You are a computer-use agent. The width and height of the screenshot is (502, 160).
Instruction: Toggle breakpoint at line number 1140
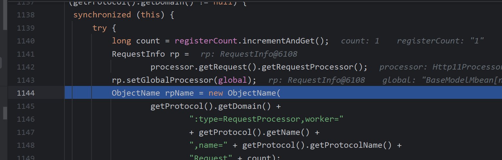[25, 41]
